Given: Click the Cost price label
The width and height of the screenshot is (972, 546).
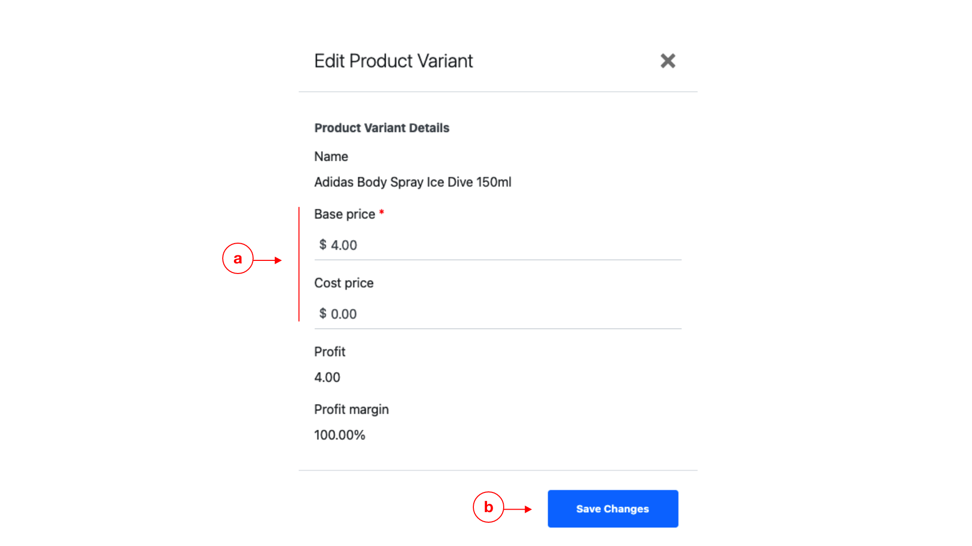Looking at the screenshot, I should coord(344,283).
